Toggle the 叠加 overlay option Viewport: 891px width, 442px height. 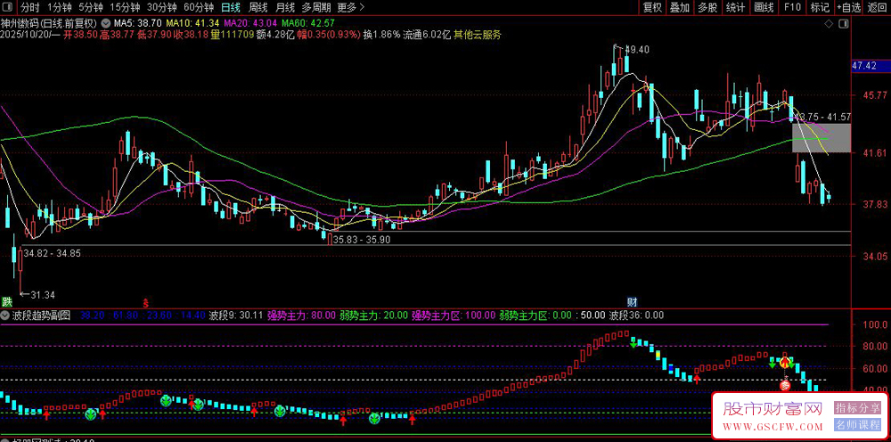(680, 7)
